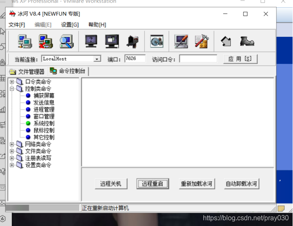
Task: Select 鼠标控制 in the command tree
Action: pos(44,130)
